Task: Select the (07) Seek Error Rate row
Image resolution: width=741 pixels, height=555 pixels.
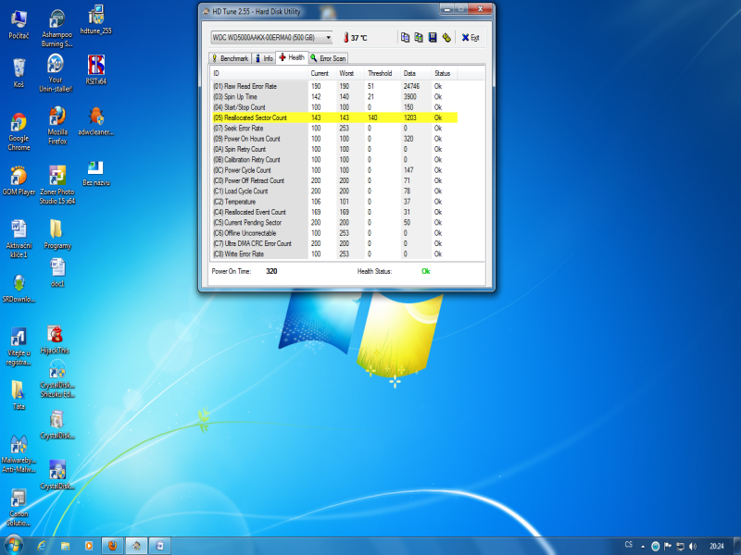Action: [x=334, y=129]
